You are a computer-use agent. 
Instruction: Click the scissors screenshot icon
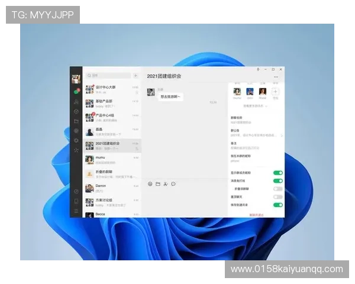coord(166,184)
